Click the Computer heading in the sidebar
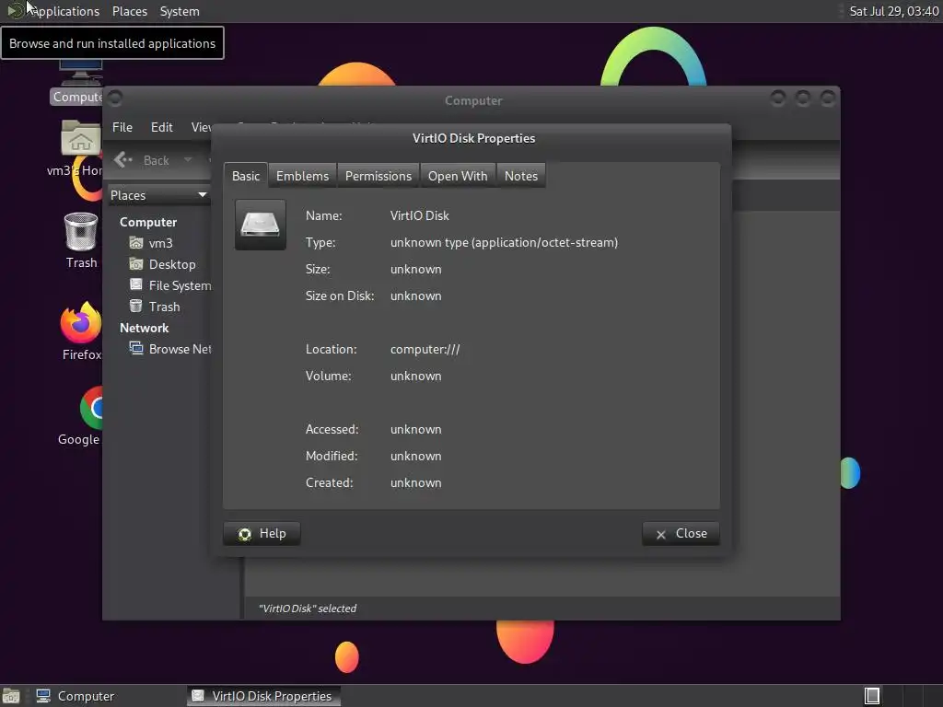 (x=148, y=222)
